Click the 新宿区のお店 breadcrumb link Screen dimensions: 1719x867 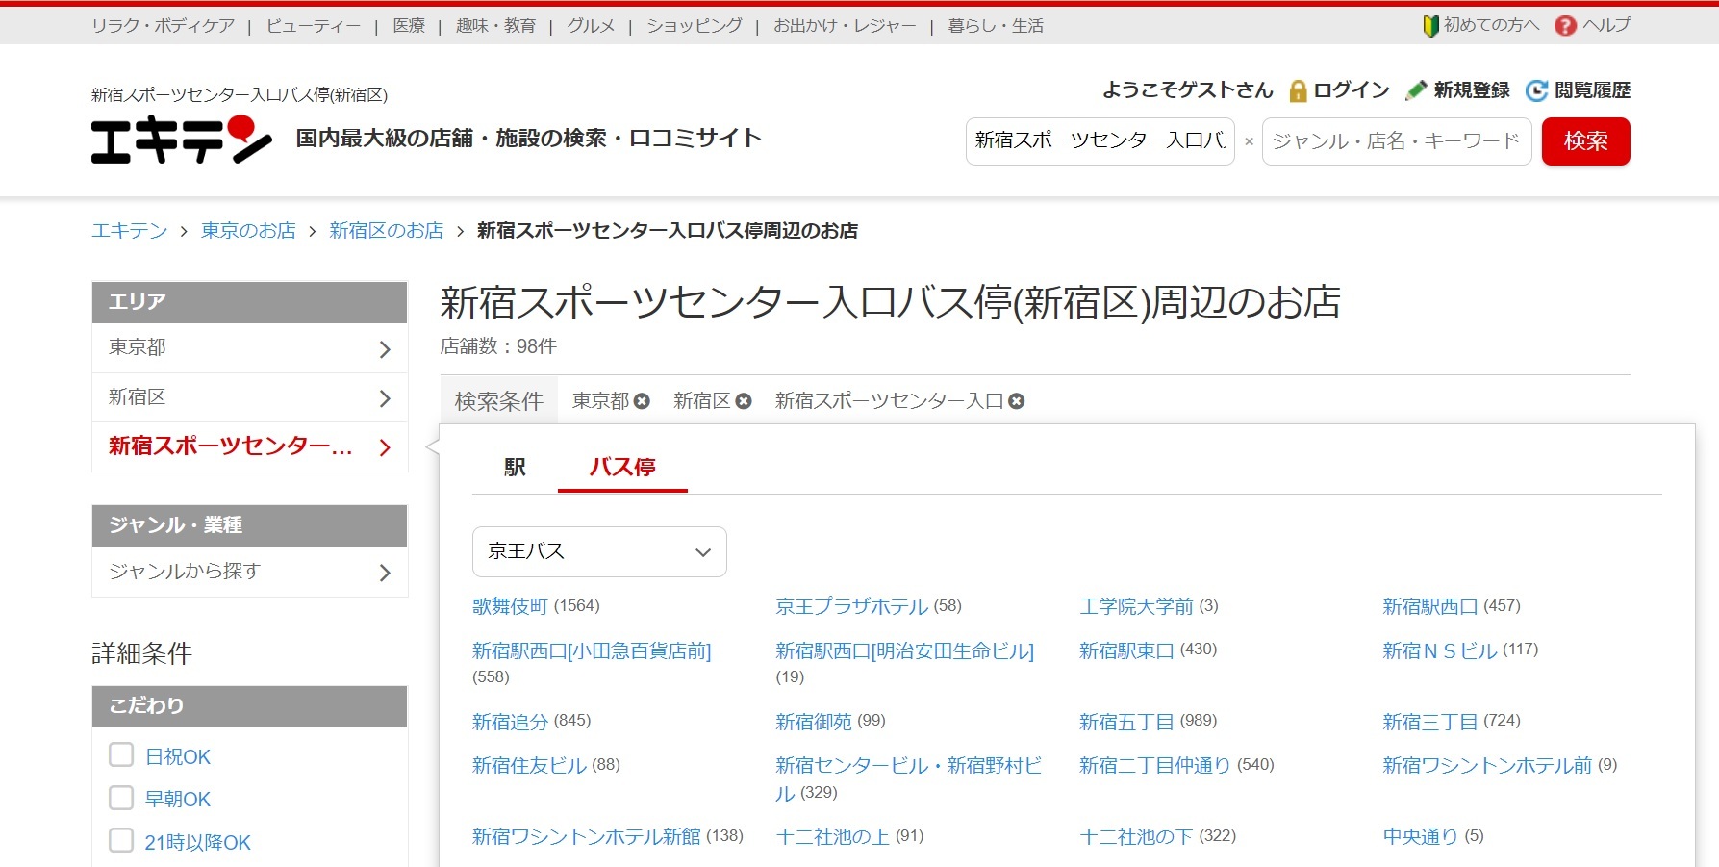tap(387, 231)
